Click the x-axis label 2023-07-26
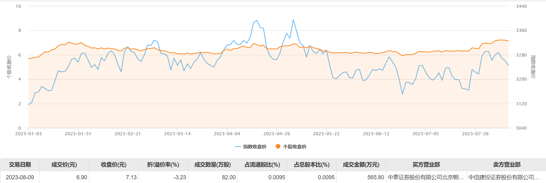Screen dimensions: 546x183 tap(475, 134)
